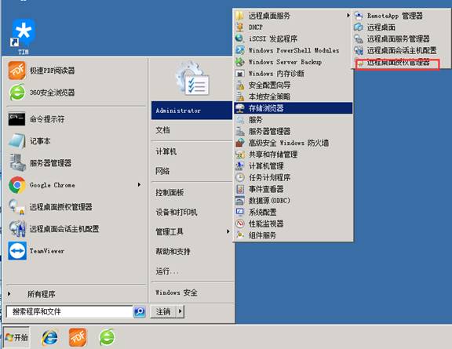Viewport: 452px width, 349px height.
Task: Select 组件服务 menu entry
Action: pyautogui.click(x=293, y=235)
